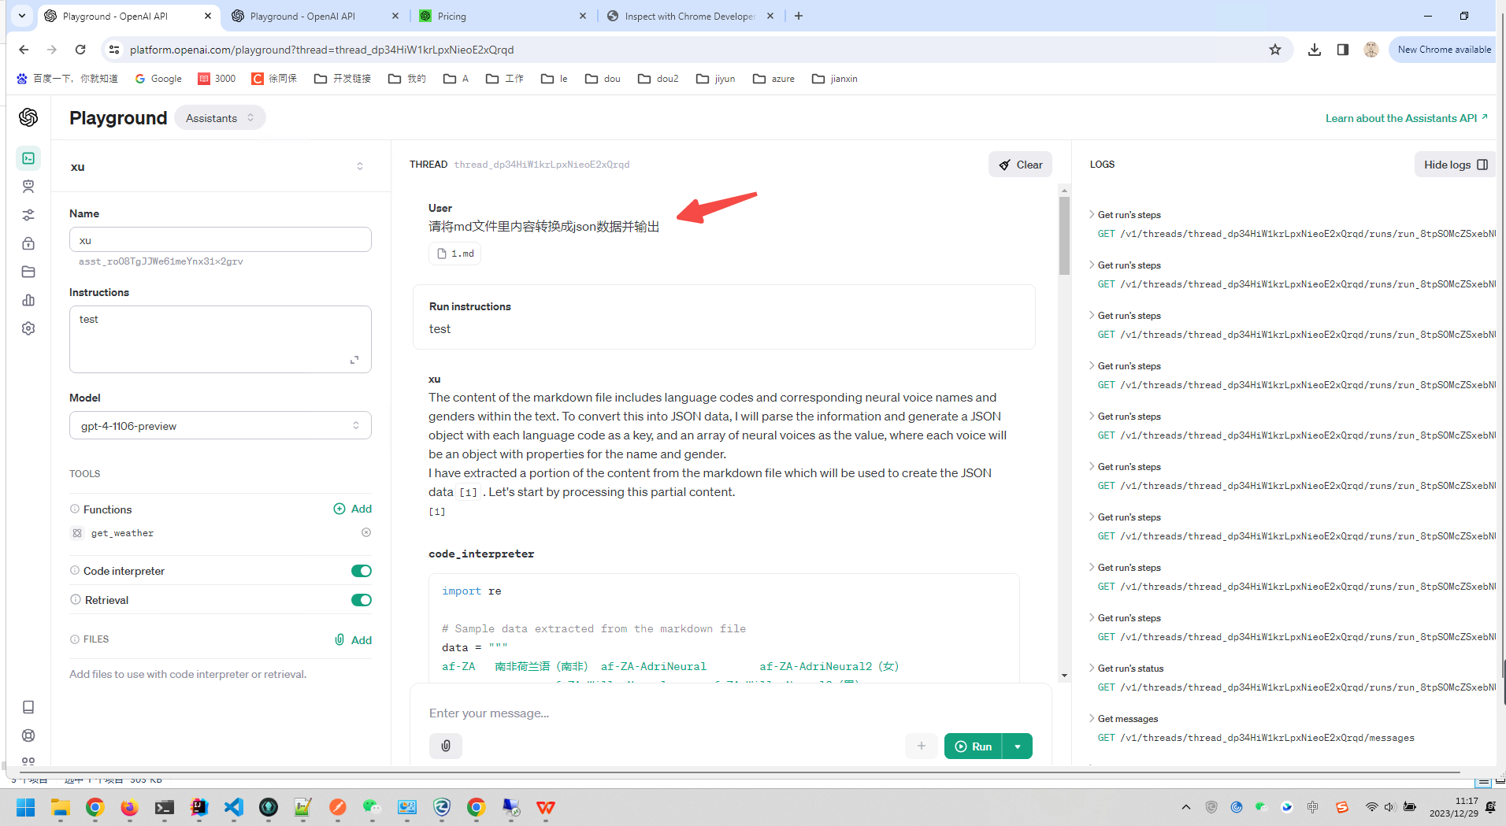This screenshot has height=826, width=1506.
Task: Open the Fine-tuning sliders sidebar icon
Action: click(28, 215)
